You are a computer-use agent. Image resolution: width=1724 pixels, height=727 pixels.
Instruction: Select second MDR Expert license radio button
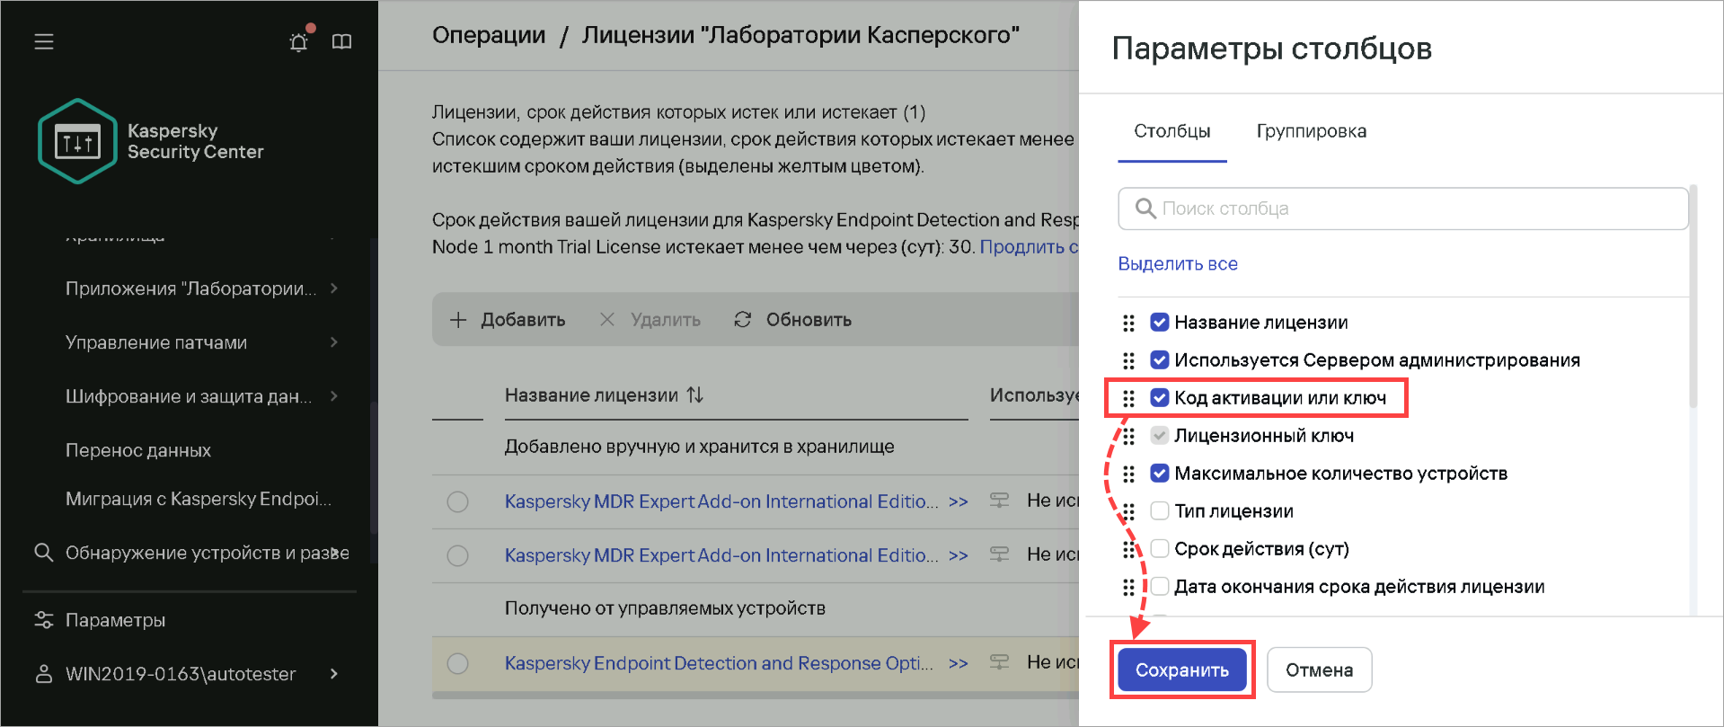(458, 555)
